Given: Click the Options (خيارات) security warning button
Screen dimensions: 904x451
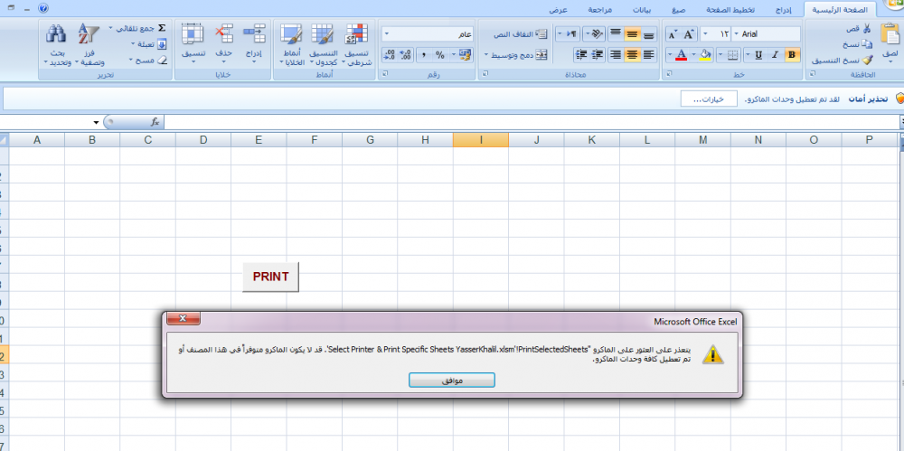Looking at the screenshot, I should [709, 99].
